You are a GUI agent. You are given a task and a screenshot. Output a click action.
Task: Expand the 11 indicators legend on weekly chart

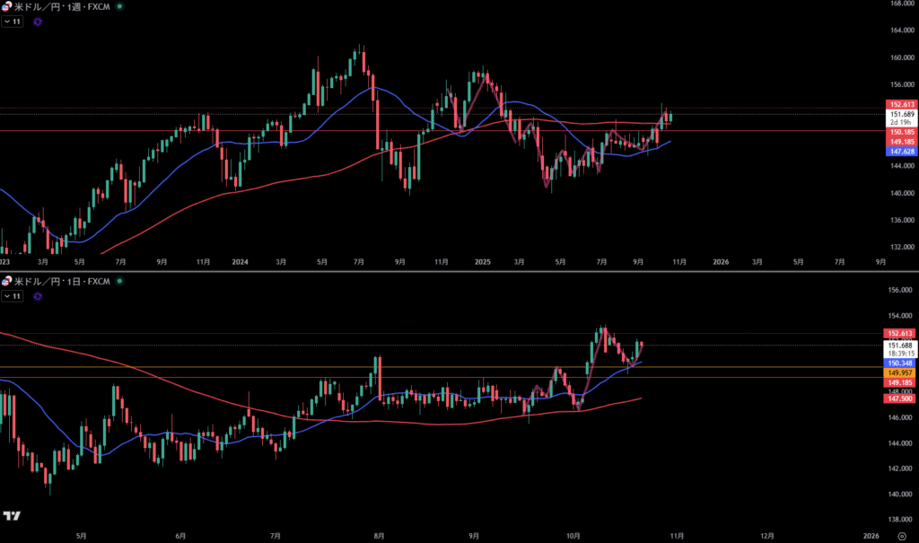tap(13, 21)
